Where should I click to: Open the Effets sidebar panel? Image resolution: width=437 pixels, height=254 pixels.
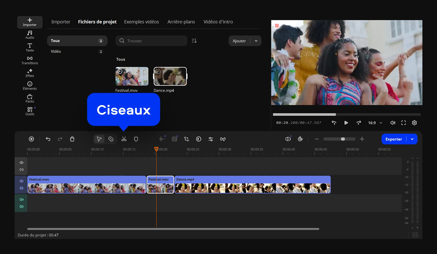point(30,73)
